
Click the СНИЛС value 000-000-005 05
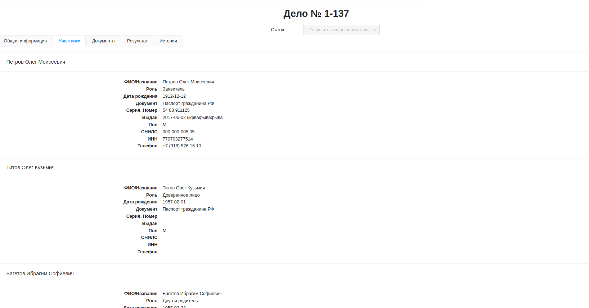coord(179,132)
